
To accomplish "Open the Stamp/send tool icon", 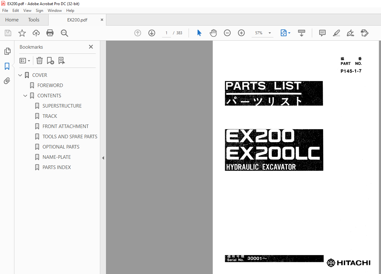I will coord(364,33).
